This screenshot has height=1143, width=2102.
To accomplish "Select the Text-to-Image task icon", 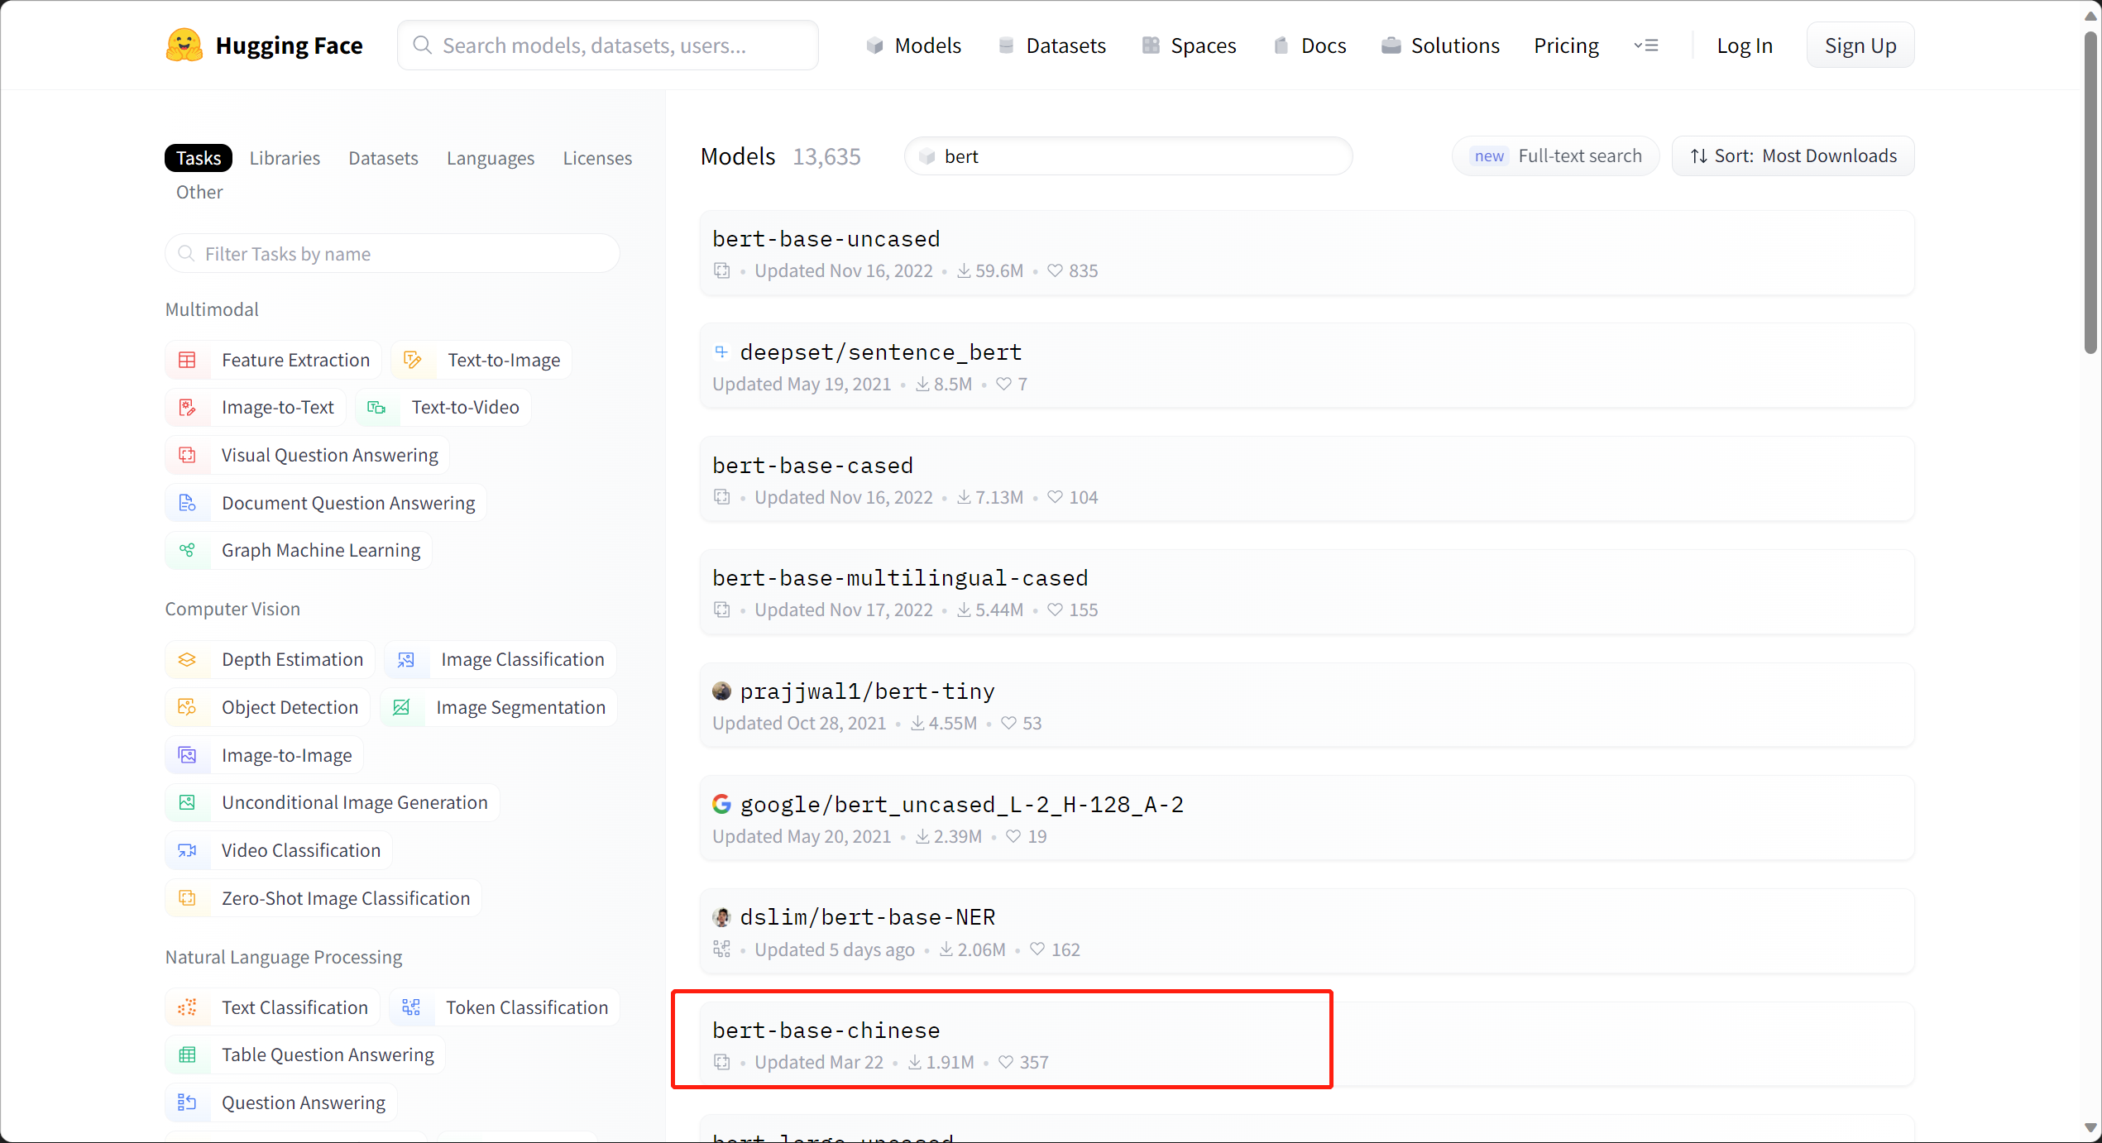I will pos(413,360).
